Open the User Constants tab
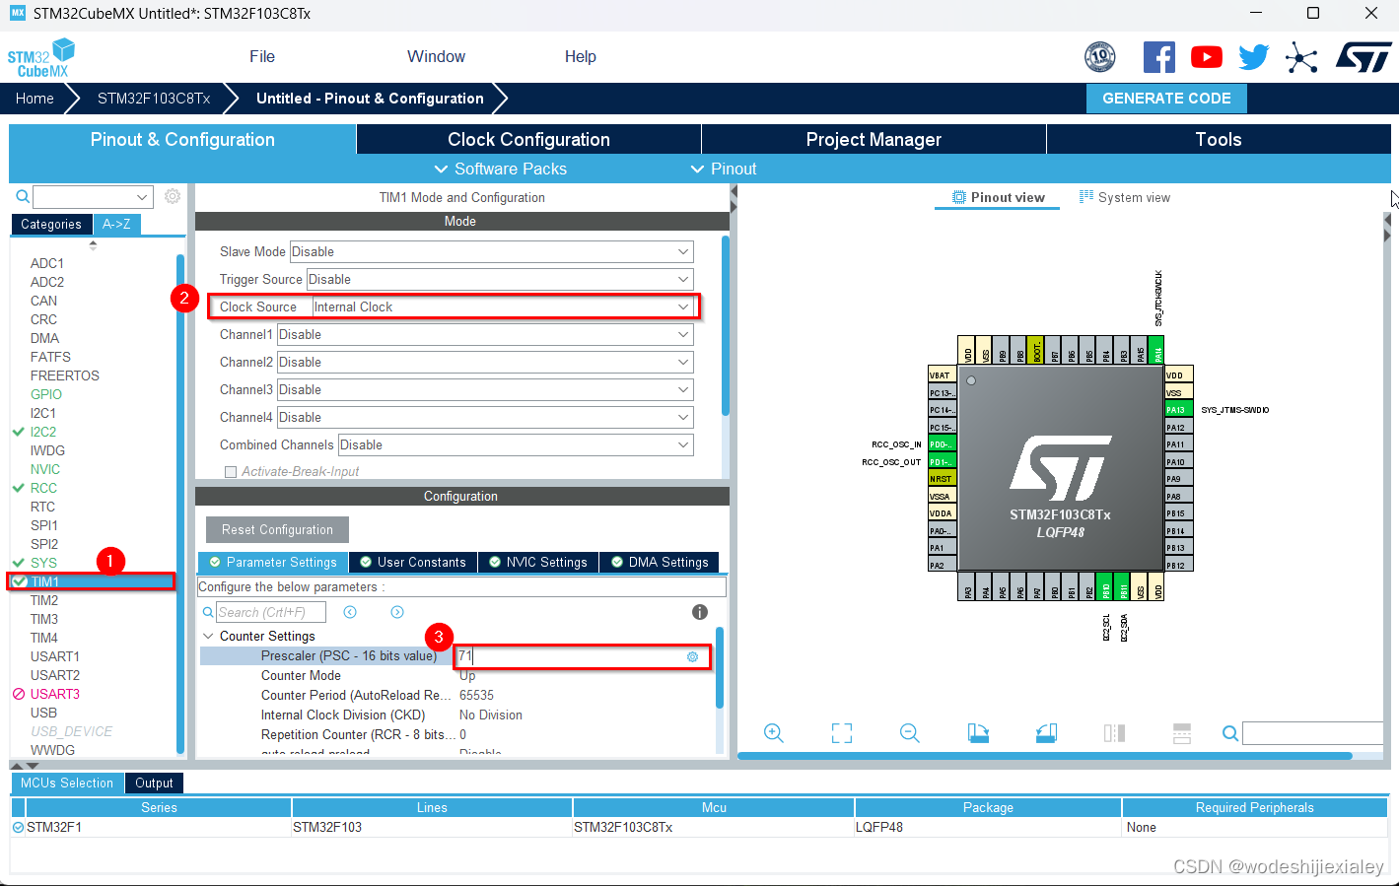 [x=413, y=563]
